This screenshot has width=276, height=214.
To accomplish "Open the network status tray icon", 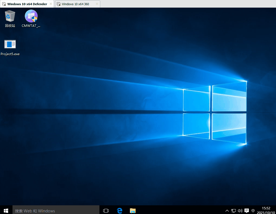I will (234, 211).
